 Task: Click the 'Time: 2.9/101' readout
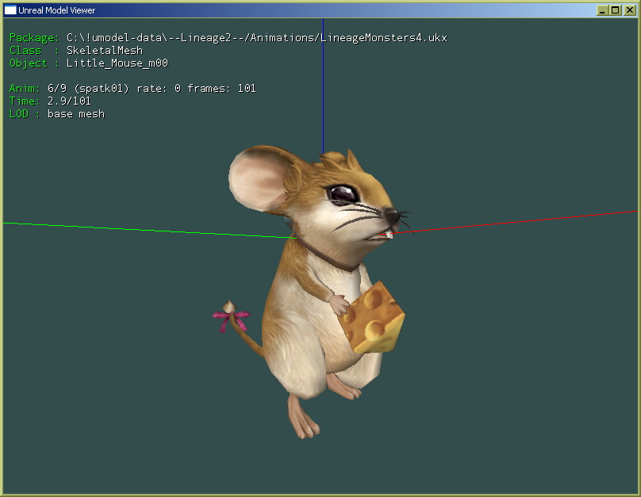[x=50, y=101]
